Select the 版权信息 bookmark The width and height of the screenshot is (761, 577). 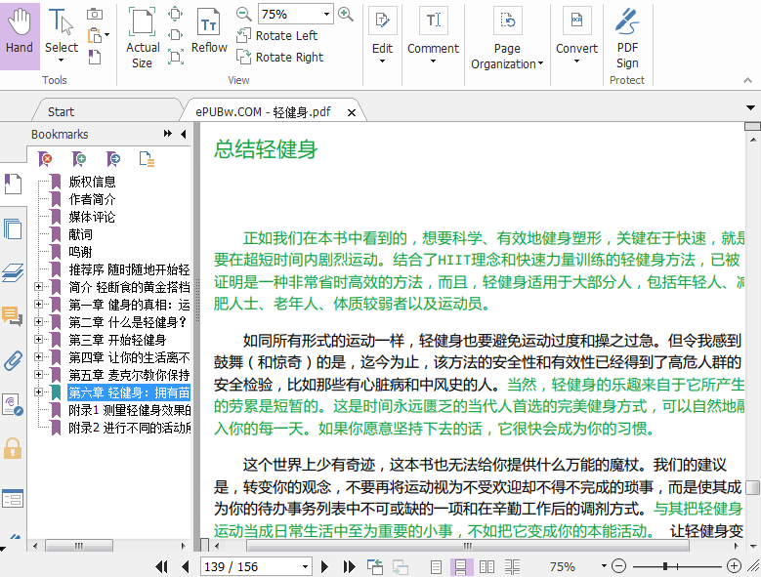pyautogui.click(x=92, y=182)
